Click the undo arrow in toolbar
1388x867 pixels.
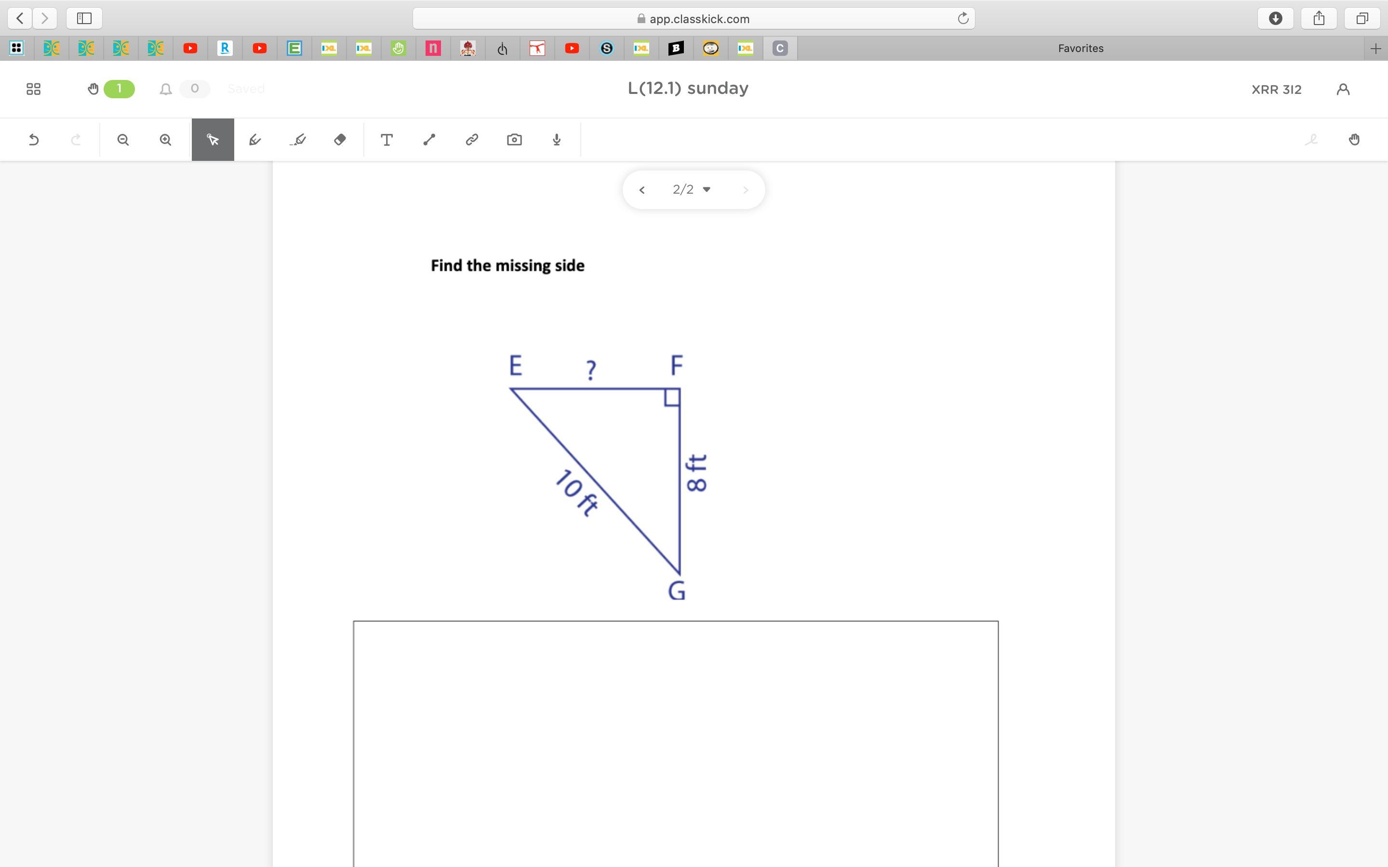[33, 140]
